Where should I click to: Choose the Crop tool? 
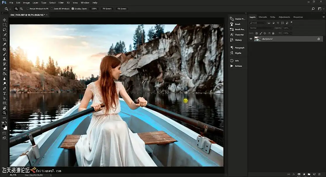click(4, 39)
